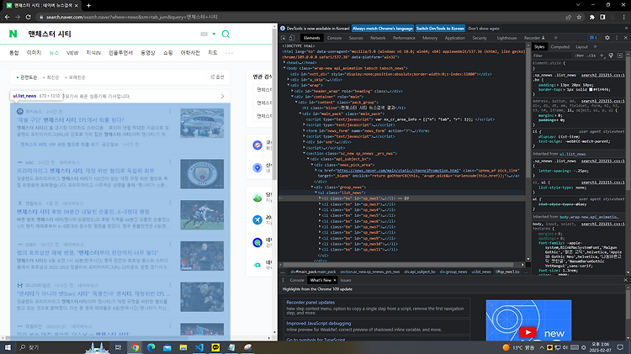Viewport: 631px width, 354px height.
Task: Select the 이미지 search tab on Naver
Action: point(34,53)
